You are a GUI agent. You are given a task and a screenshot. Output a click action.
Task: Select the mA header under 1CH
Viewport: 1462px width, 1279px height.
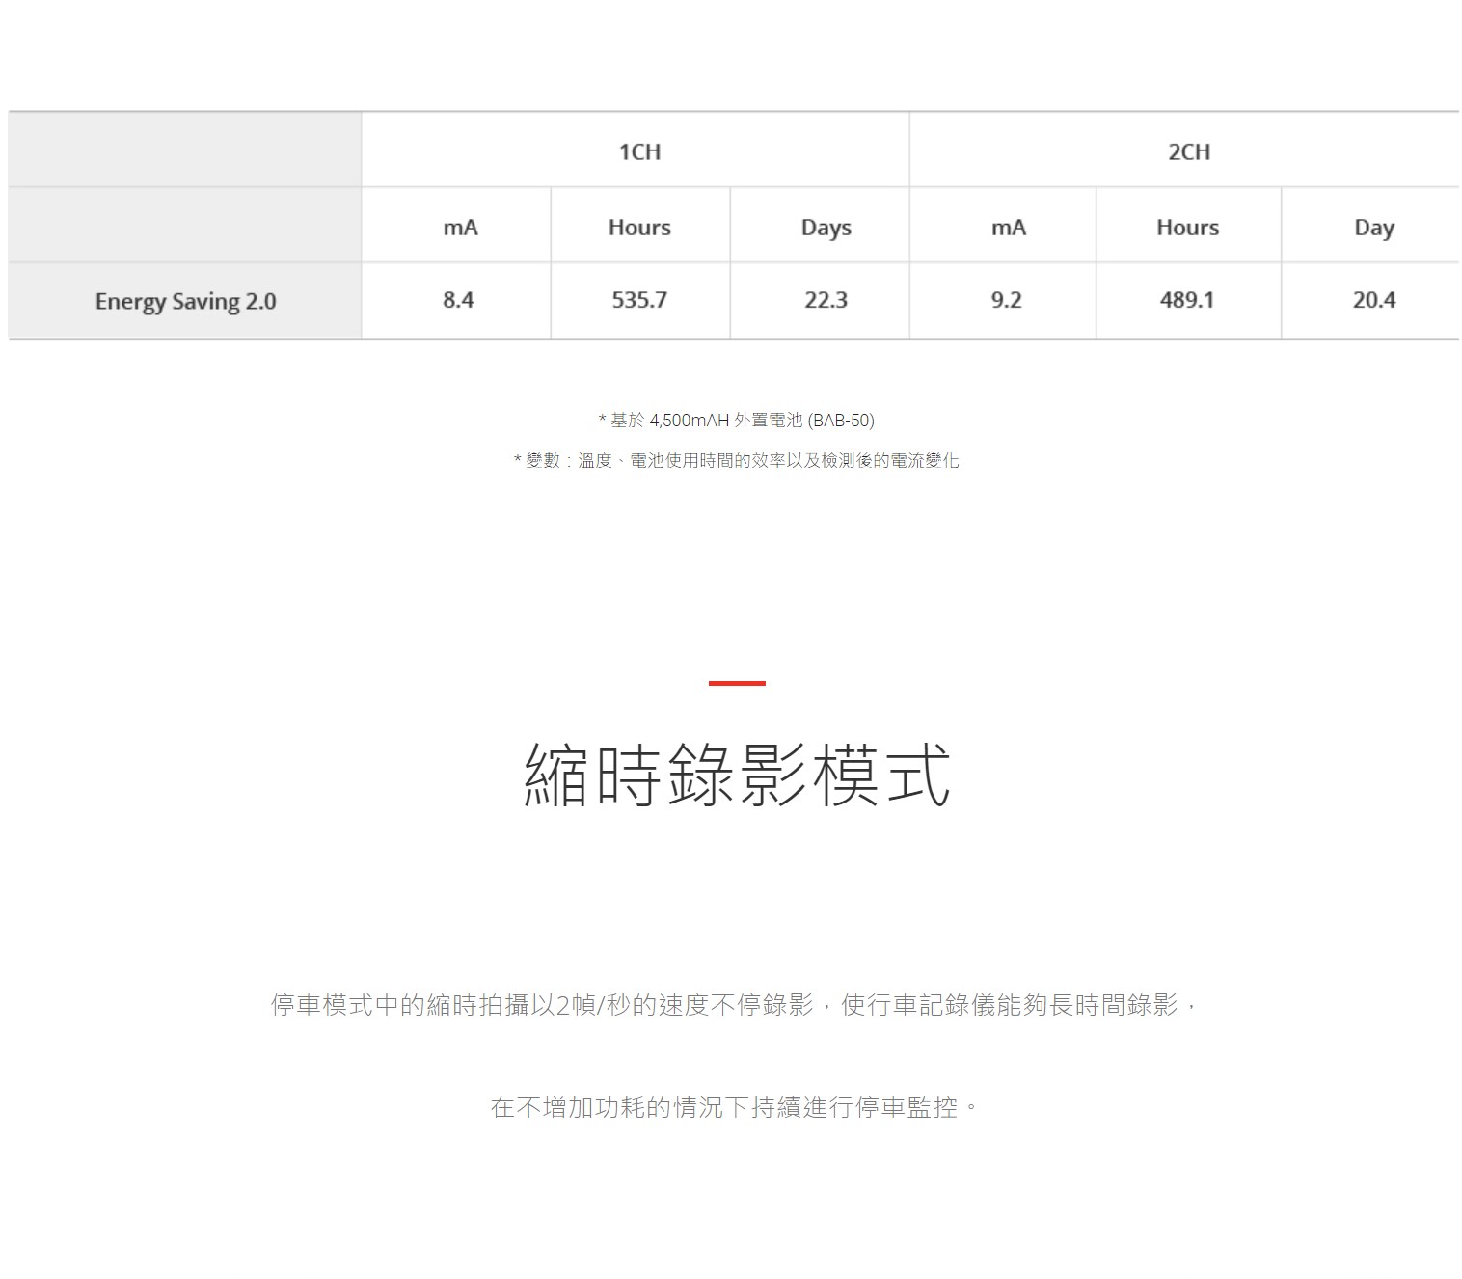click(x=460, y=228)
